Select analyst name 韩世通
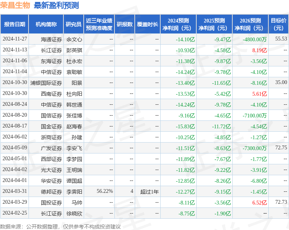This screenshot has width=289, height=230. (x=74, y=105)
